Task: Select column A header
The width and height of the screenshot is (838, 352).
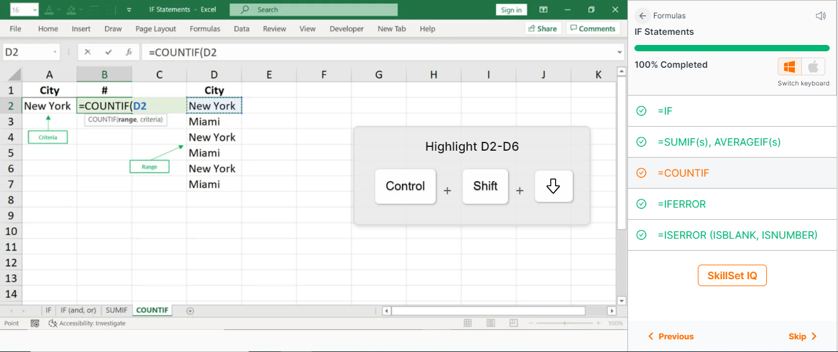Action: [x=49, y=75]
